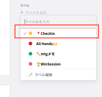
Task: Click the ラベルを追加 add label link
Action: [x=36, y=13]
